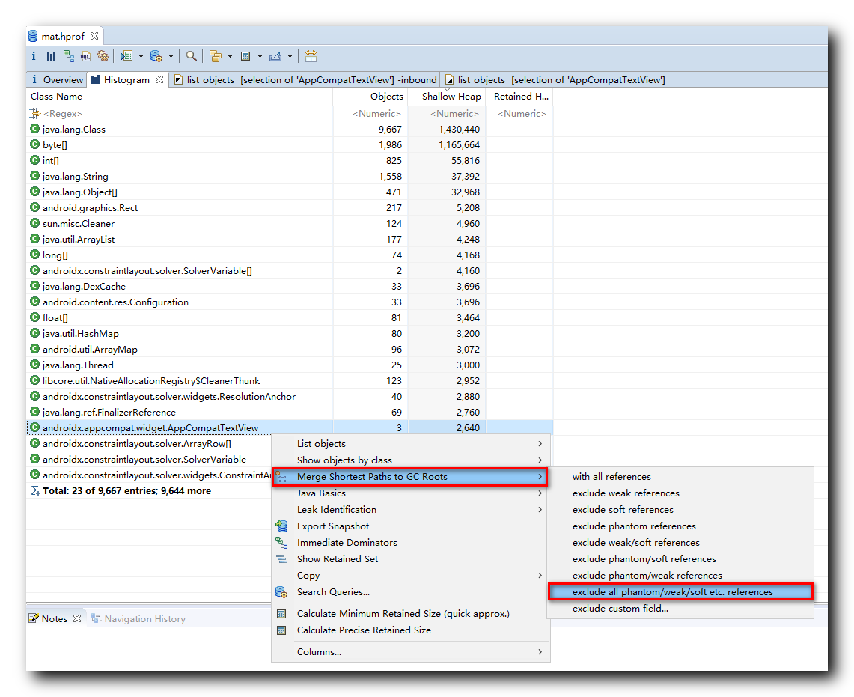Viewport: 854px width, 697px height.
Task: Click the class icon beside byte[]
Action: click(x=35, y=144)
